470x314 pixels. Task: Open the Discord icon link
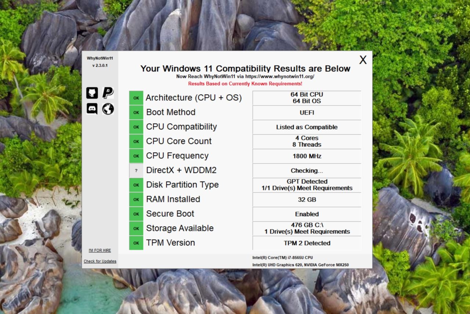point(92,109)
